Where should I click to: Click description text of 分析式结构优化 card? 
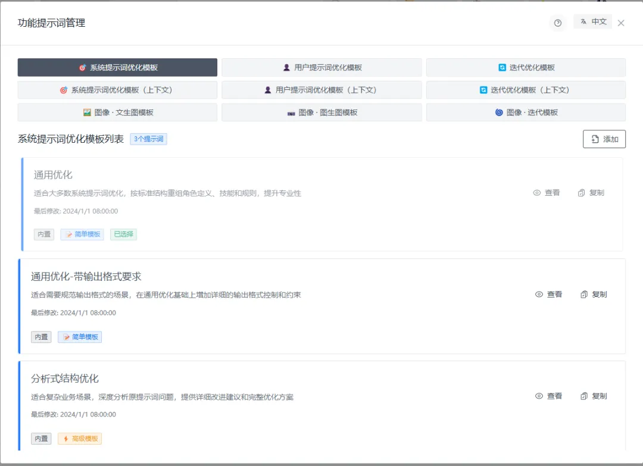pyautogui.click(x=162, y=397)
